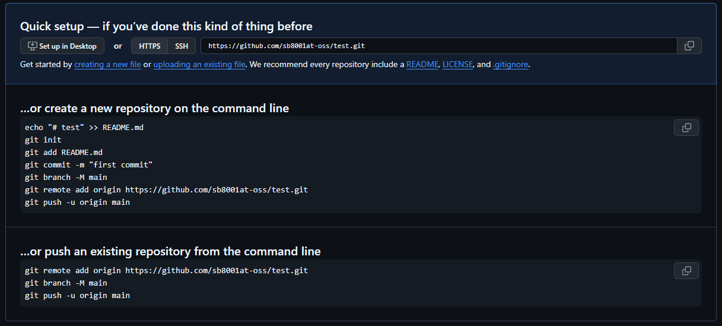This screenshot has height=326, width=722.
Task: Switch the clone URL to HTTPS
Action: [x=150, y=46]
